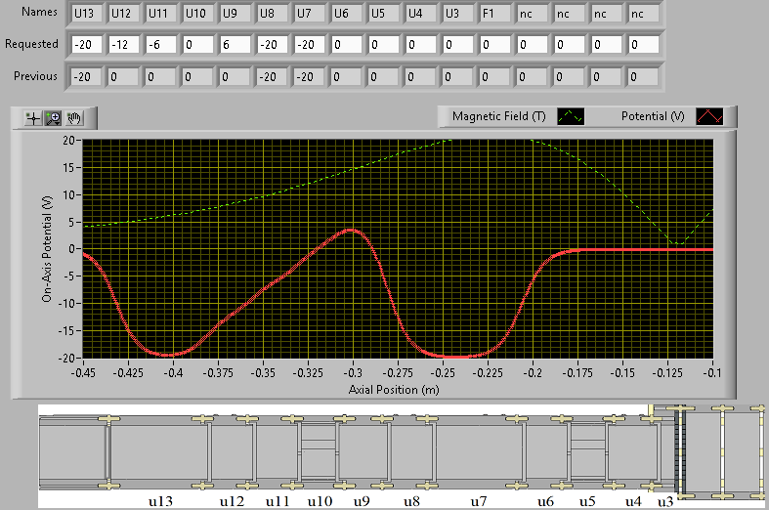Click the -0.45 x-axis scale value
The image size is (769, 510).
coord(83,373)
